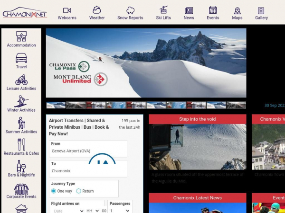Open the Chamonix town webcam photo
Image resolution: width=285 pixels, height=213 pixels.
pyautogui.click(x=268, y=147)
